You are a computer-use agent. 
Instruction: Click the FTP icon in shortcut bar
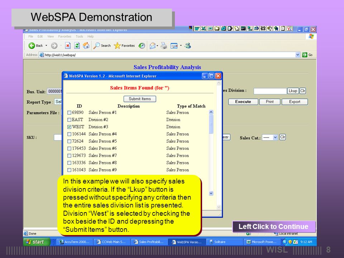point(256,29)
